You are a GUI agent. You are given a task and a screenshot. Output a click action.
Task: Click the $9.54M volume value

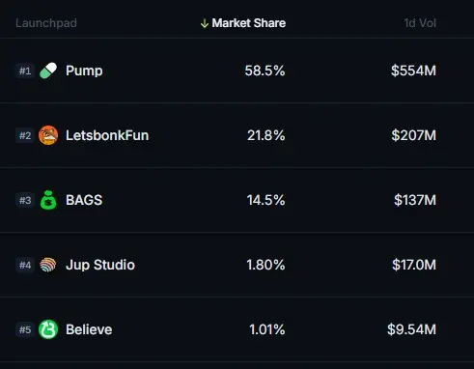click(x=412, y=329)
